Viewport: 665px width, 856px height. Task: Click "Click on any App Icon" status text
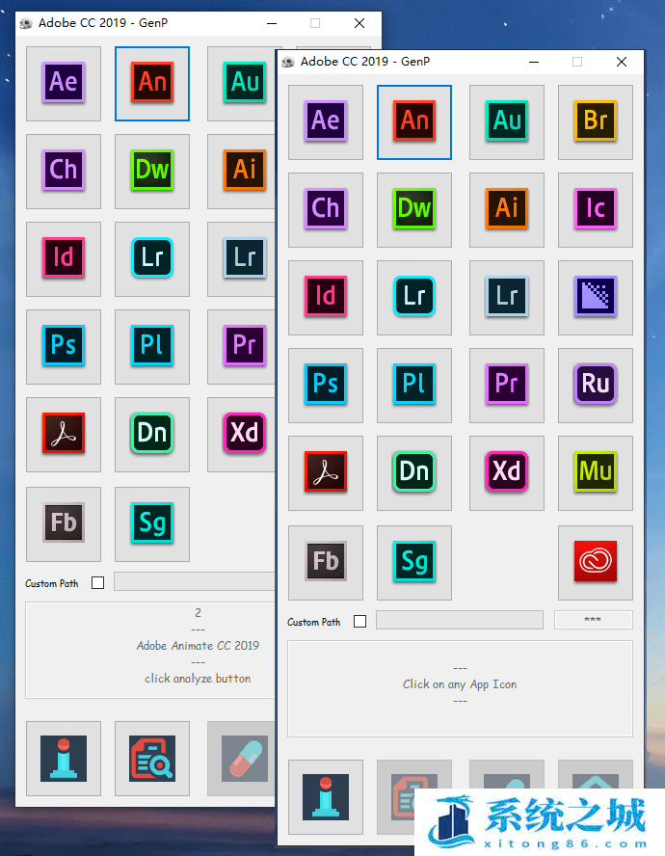point(460,684)
